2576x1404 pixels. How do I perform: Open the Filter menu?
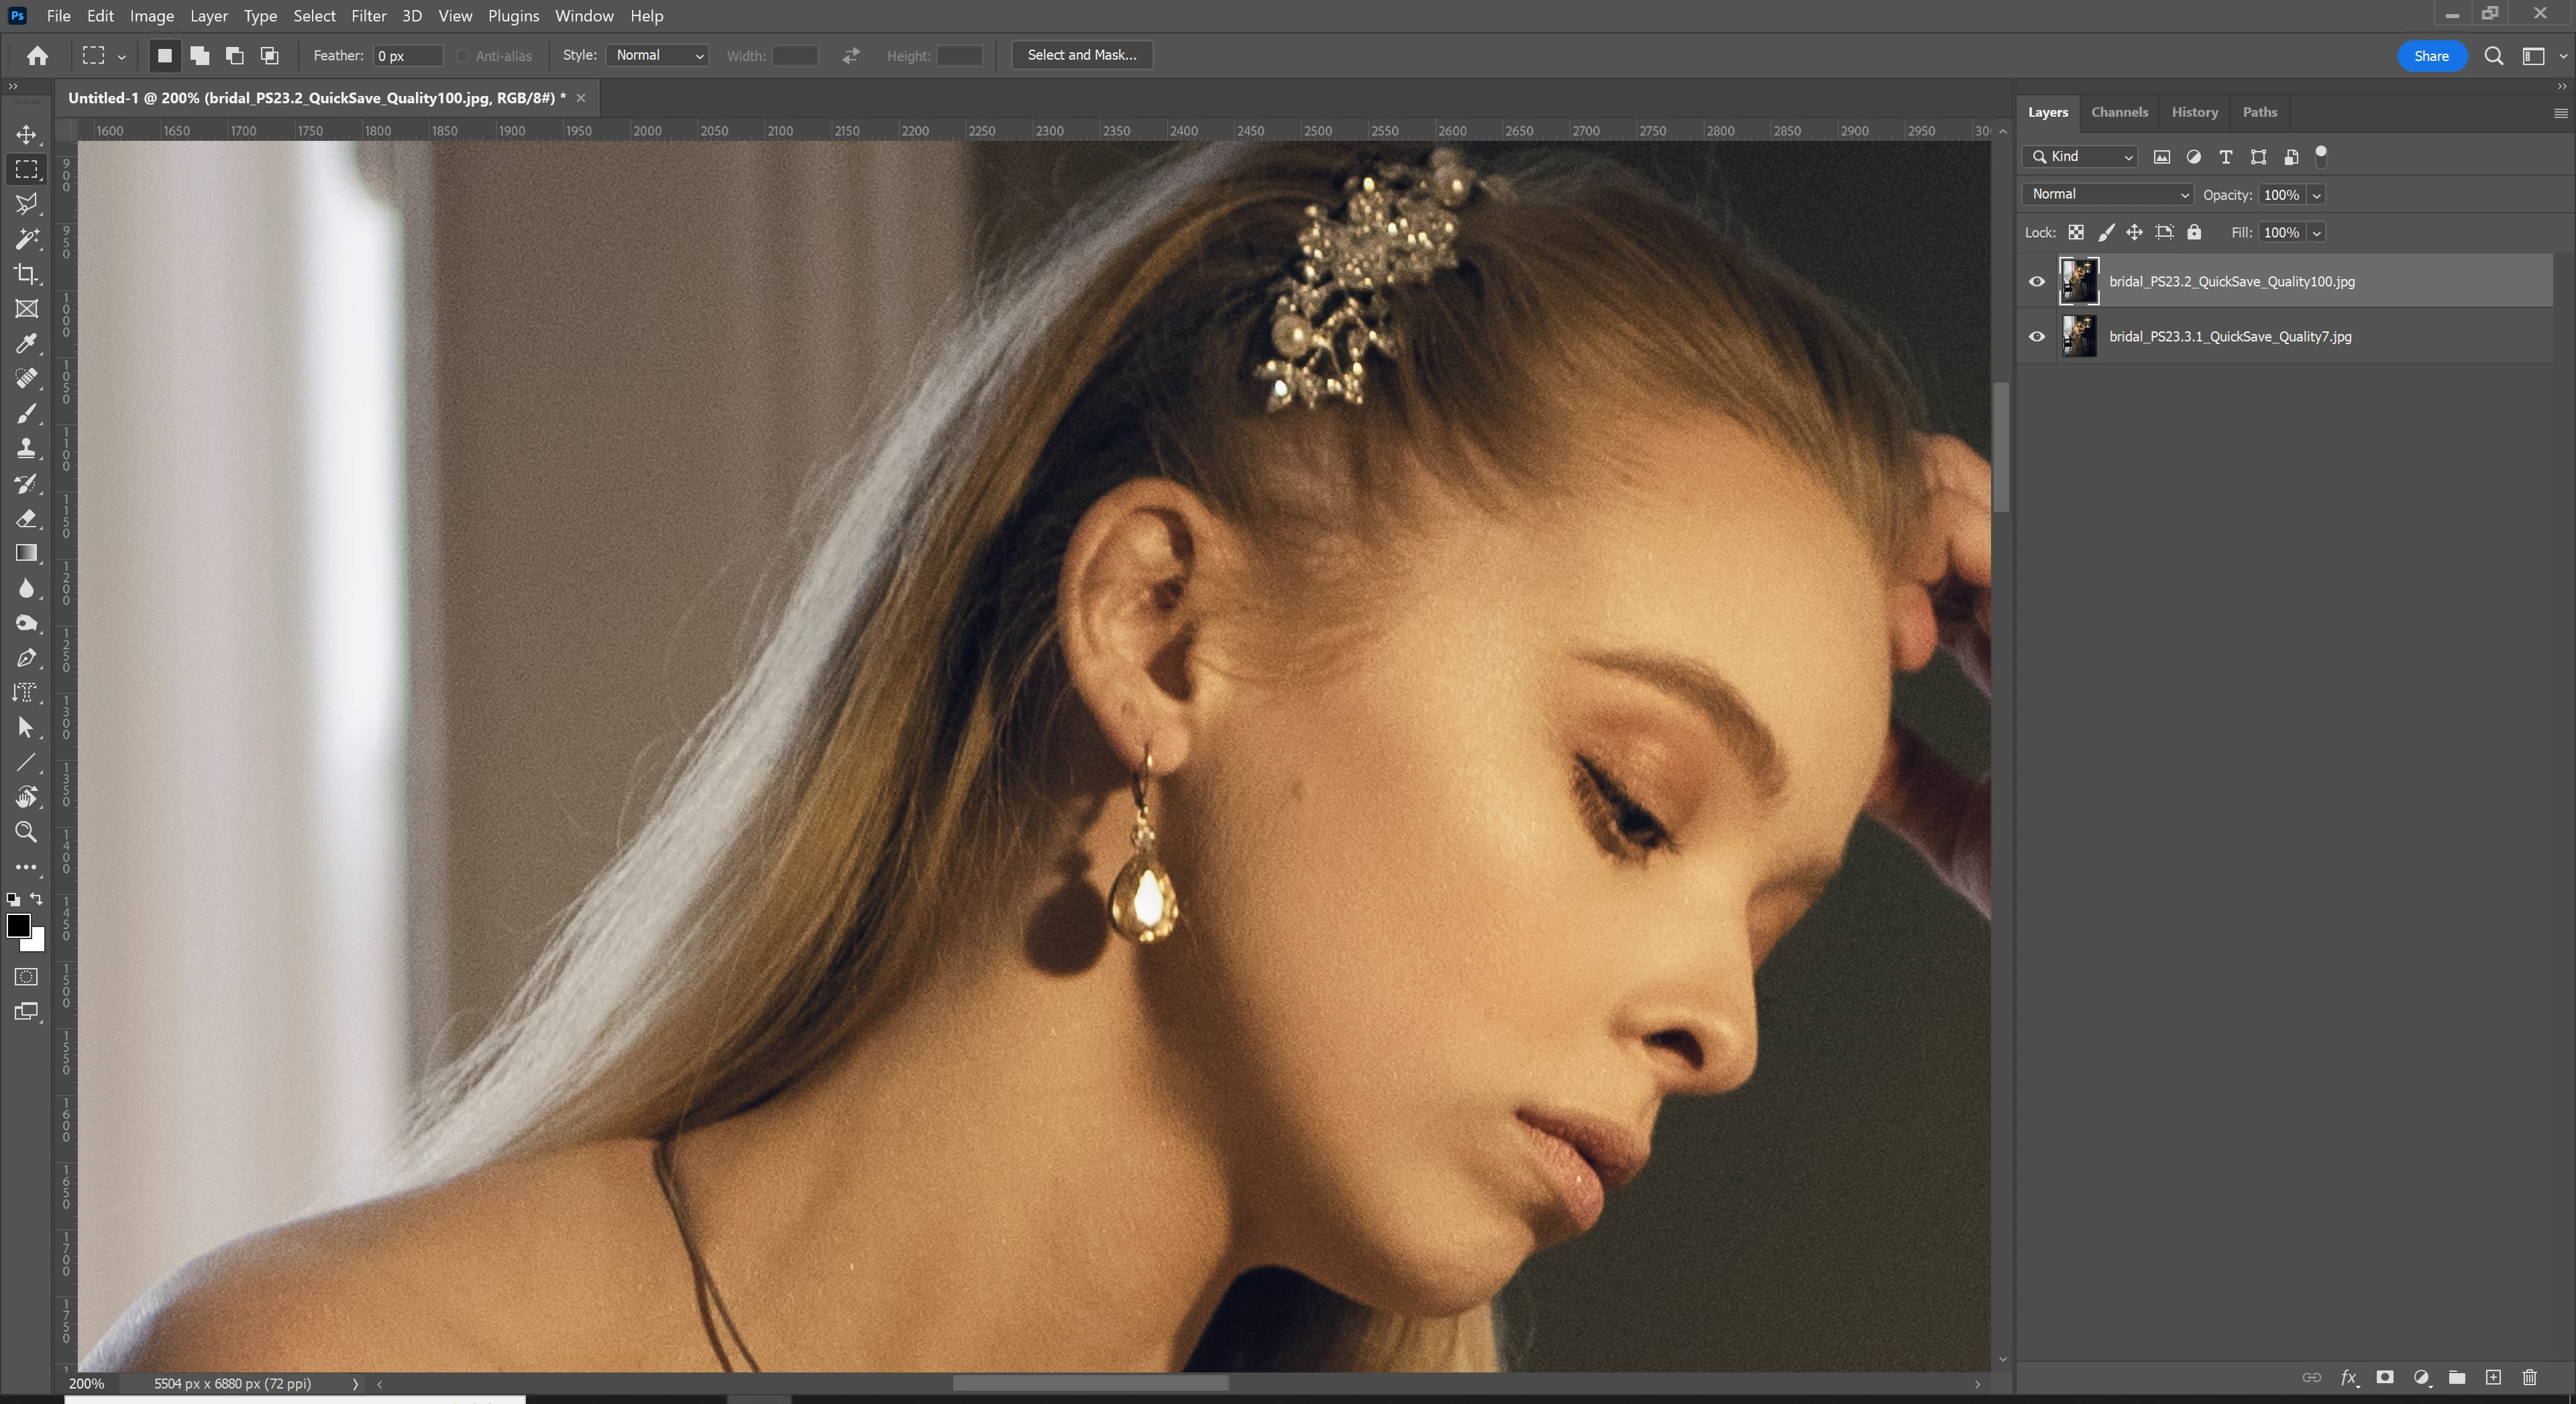(368, 16)
